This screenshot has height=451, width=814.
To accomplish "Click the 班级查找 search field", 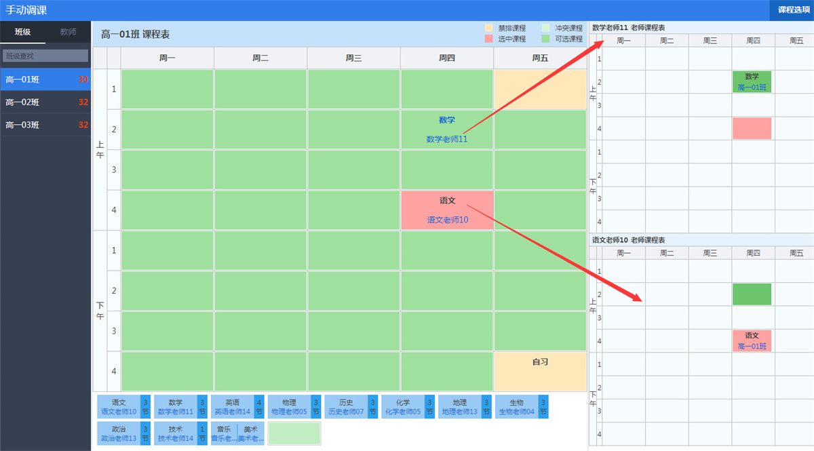I will pos(45,56).
